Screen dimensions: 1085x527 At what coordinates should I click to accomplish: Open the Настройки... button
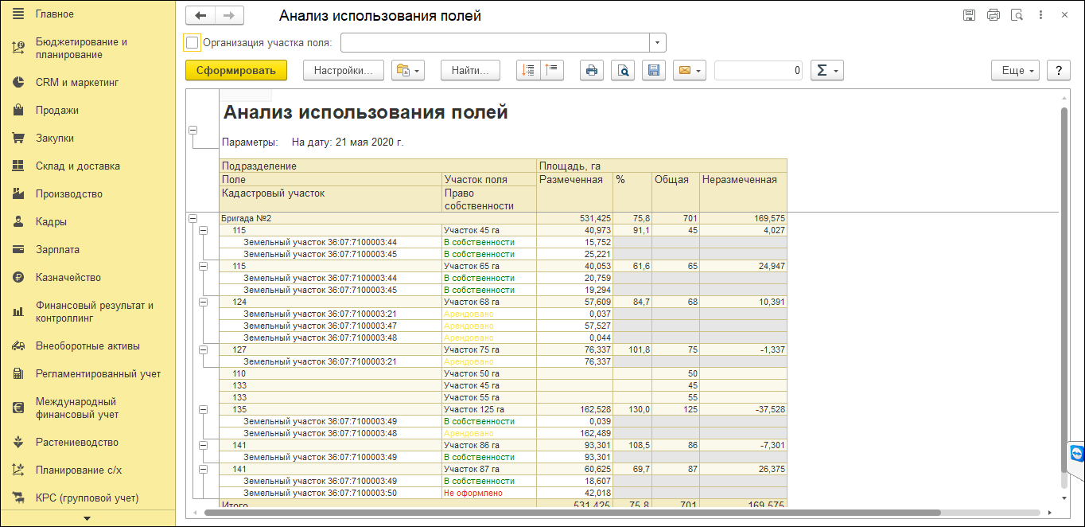(343, 71)
